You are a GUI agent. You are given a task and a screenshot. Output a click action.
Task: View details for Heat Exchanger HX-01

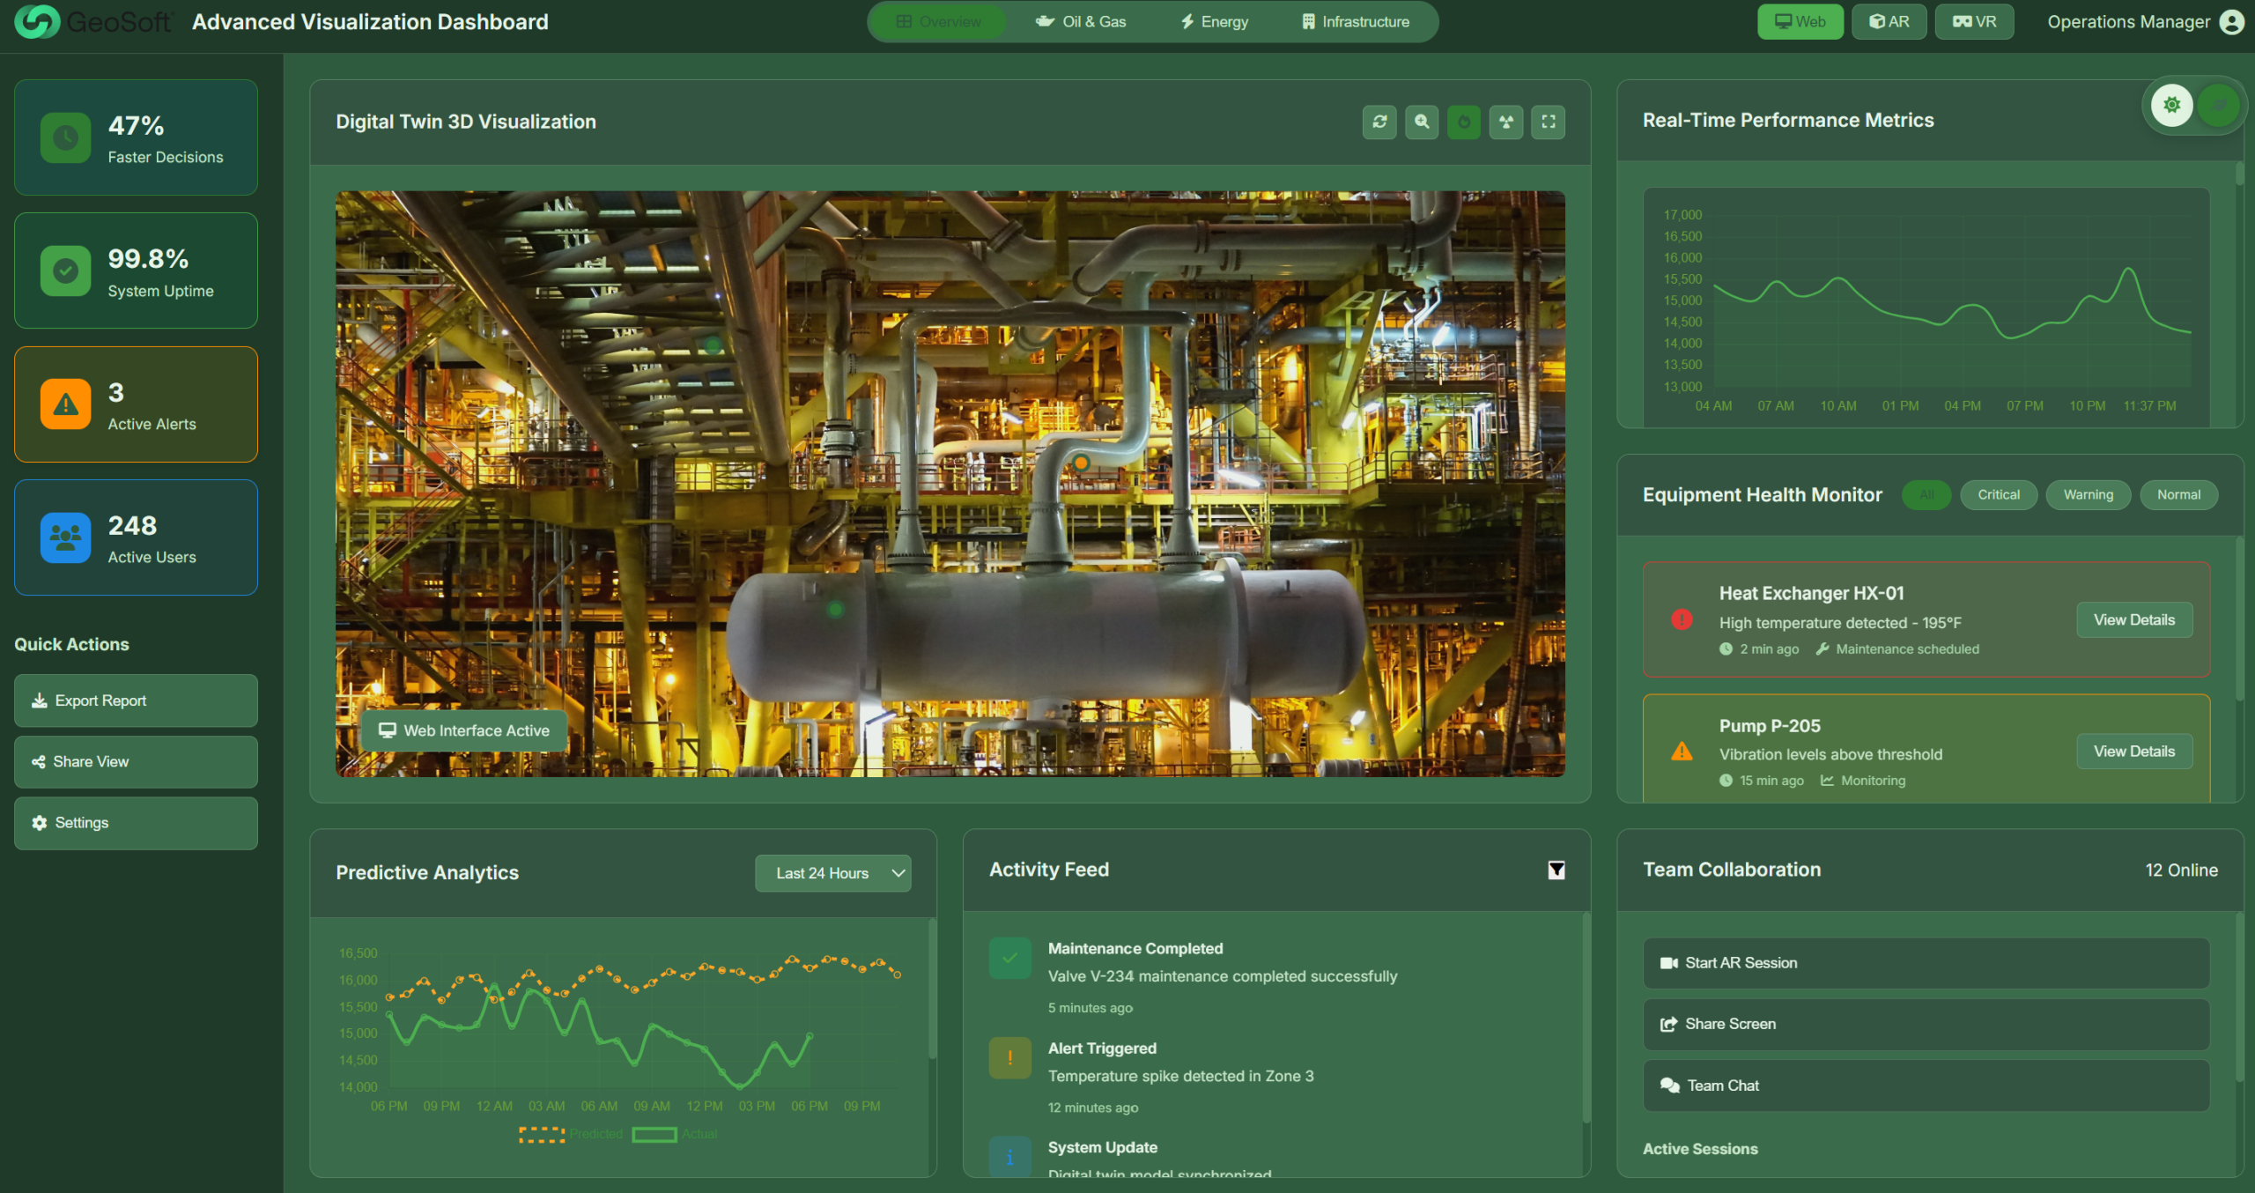2133,620
